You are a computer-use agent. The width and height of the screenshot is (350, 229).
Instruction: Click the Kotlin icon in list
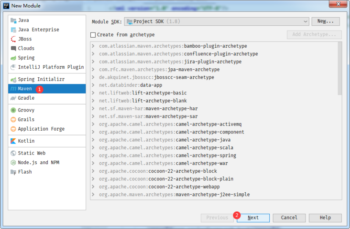pyautogui.click(x=13, y=141)
